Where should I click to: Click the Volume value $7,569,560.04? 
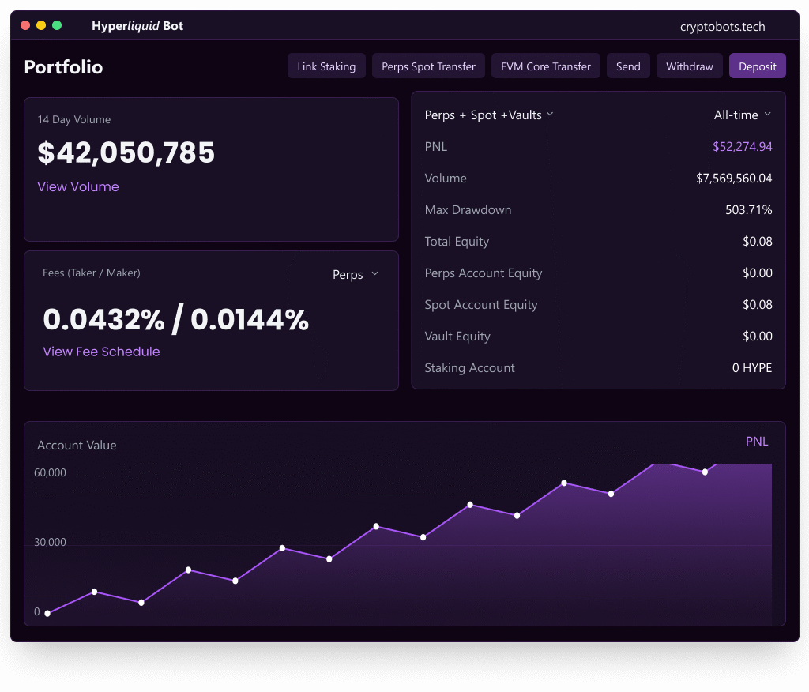pyautogui.click(x=734, y=178)
